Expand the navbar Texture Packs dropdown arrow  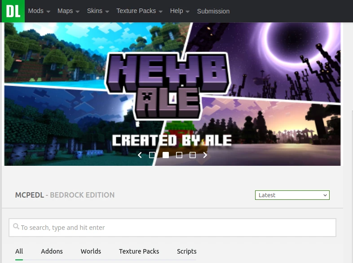(160, 12)
